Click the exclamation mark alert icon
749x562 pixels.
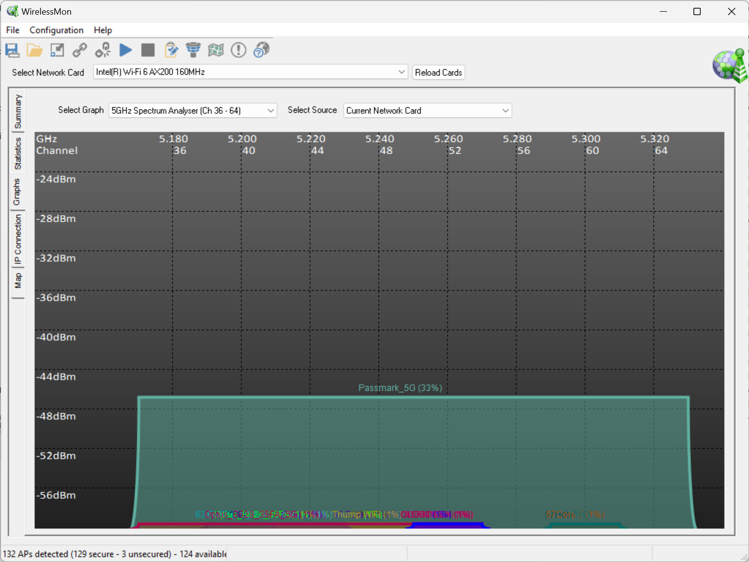238,50
